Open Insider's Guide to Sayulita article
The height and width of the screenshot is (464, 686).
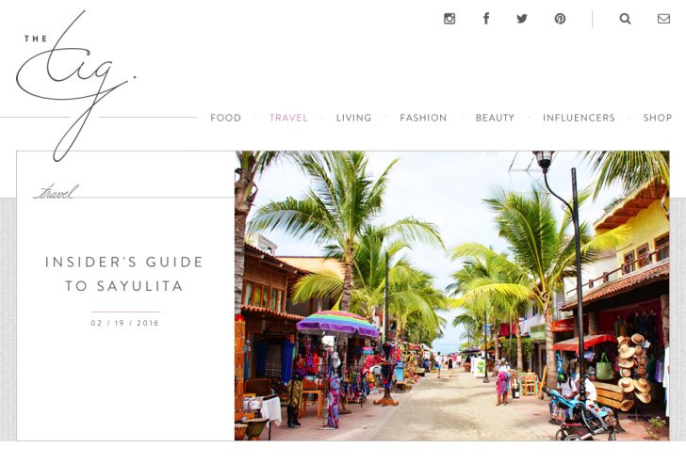coord(124,274)
